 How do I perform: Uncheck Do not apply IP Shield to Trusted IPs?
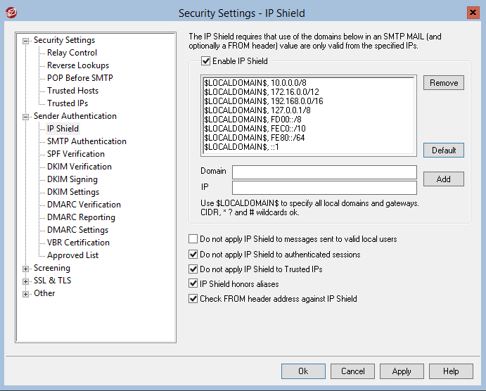193,269
